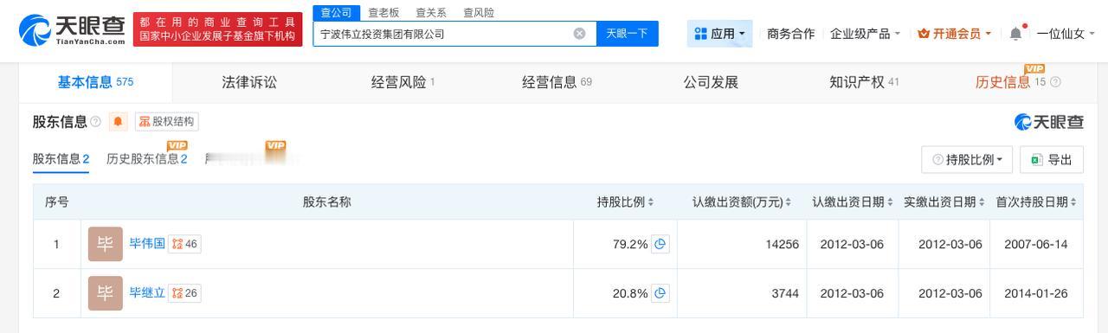
Task: Switch to the 查老板 search tab
Action: [383, 12]
